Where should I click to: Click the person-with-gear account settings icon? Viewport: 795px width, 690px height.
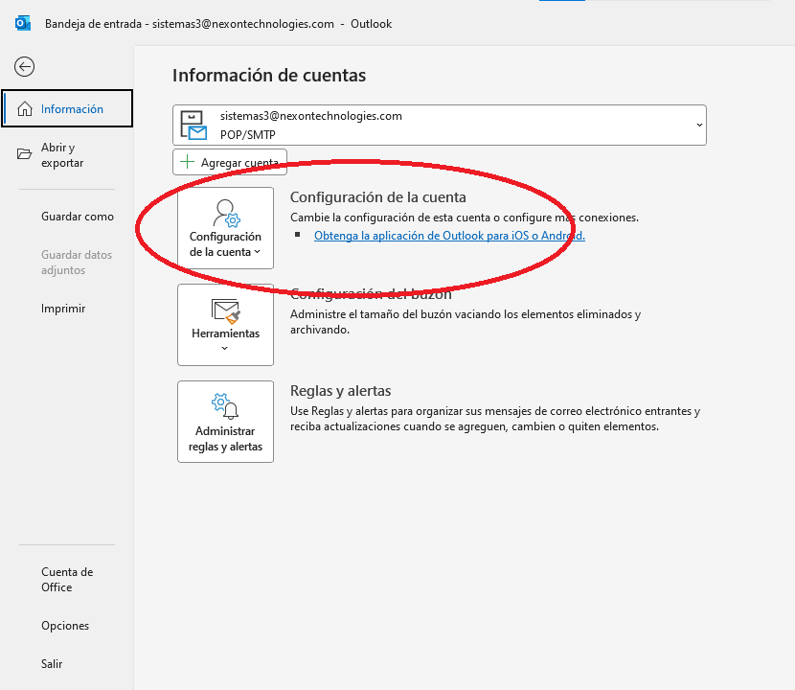click(226, 213)
